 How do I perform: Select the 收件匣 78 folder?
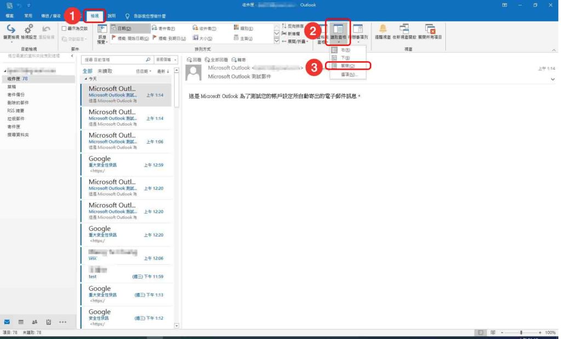point(38,78)
